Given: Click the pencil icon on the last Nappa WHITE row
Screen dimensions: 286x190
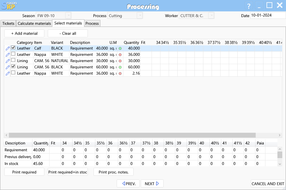Looking at the screenshot, I should (x=7, y=73).
